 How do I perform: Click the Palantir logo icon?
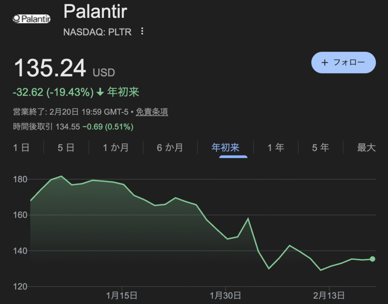[31, 19]
